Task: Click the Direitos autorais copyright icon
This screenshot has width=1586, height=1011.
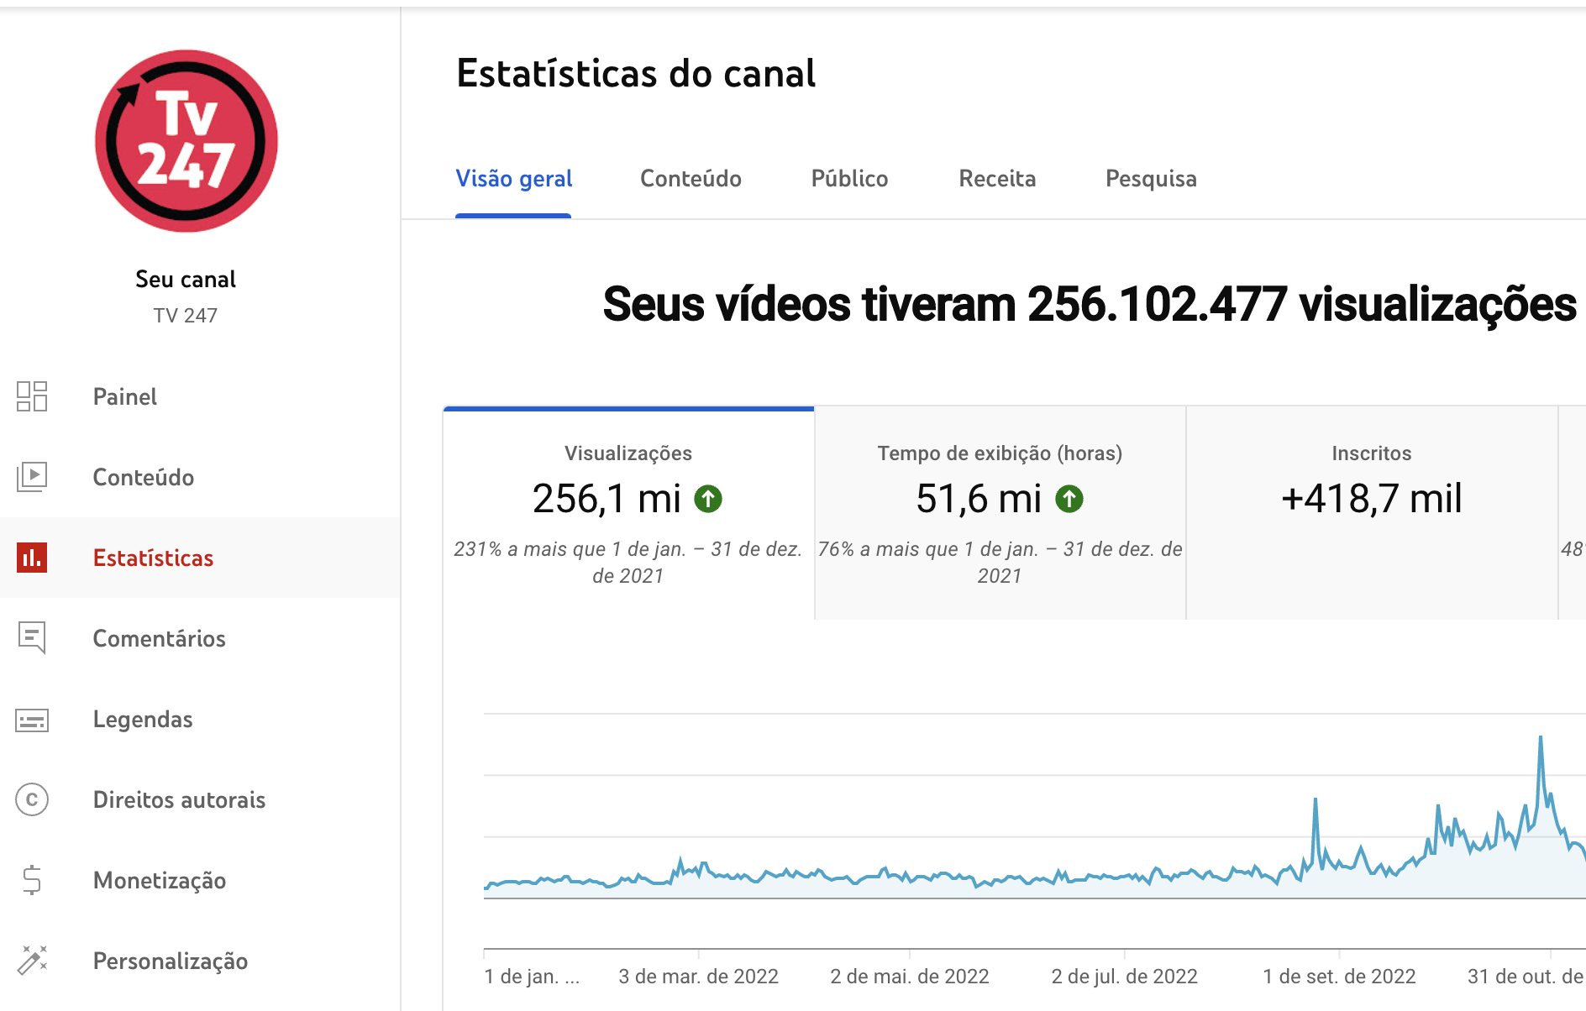Action: coord(32,799)
